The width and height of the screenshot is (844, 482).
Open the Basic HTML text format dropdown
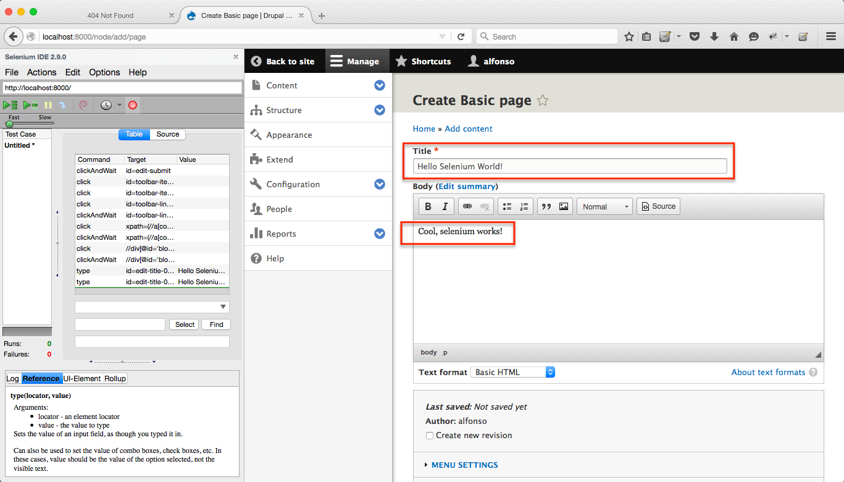click(512, 372)
